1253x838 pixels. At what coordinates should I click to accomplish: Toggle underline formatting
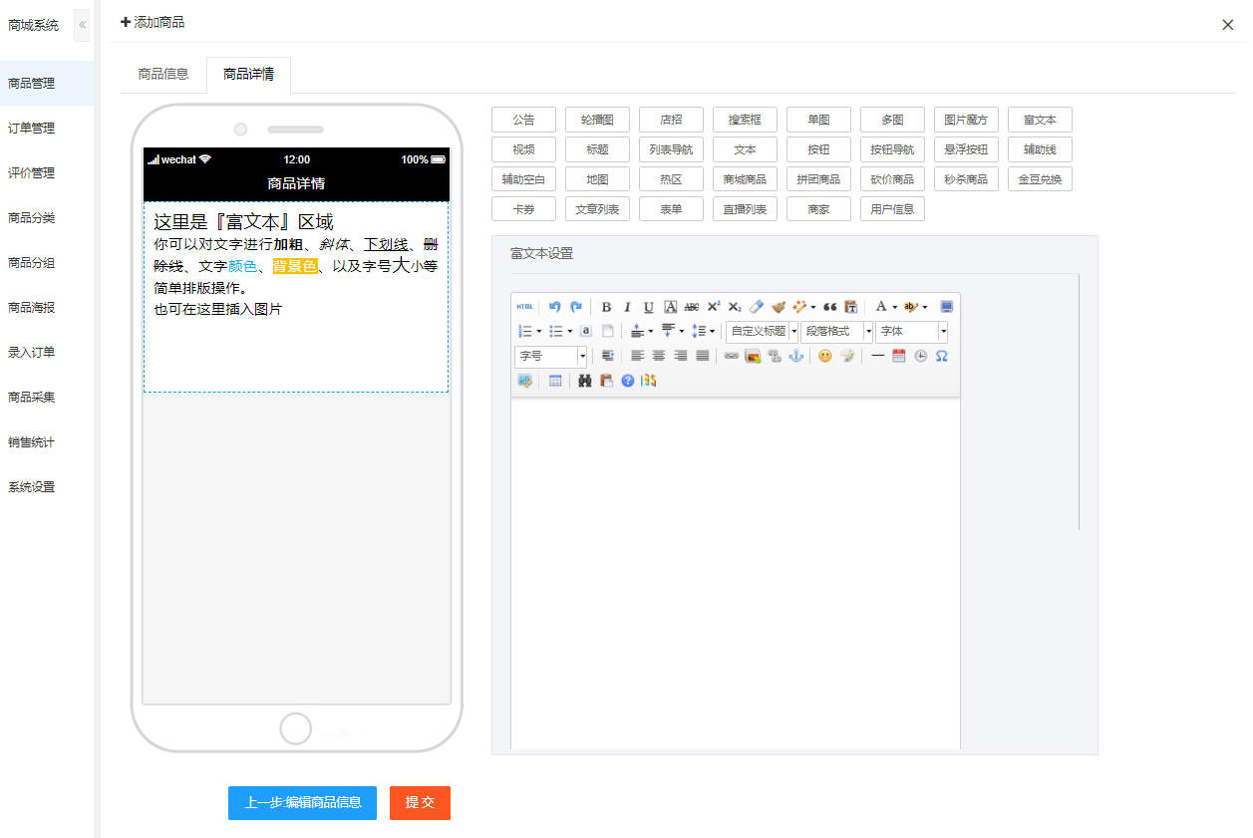coord(649,307)
